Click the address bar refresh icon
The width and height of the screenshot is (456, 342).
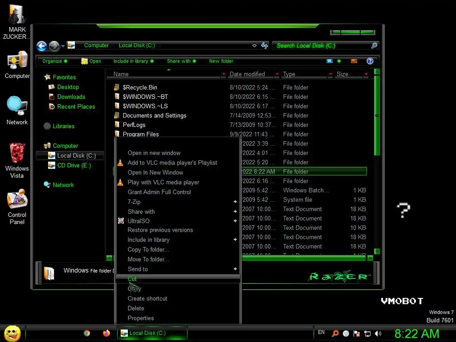point(265,46)
